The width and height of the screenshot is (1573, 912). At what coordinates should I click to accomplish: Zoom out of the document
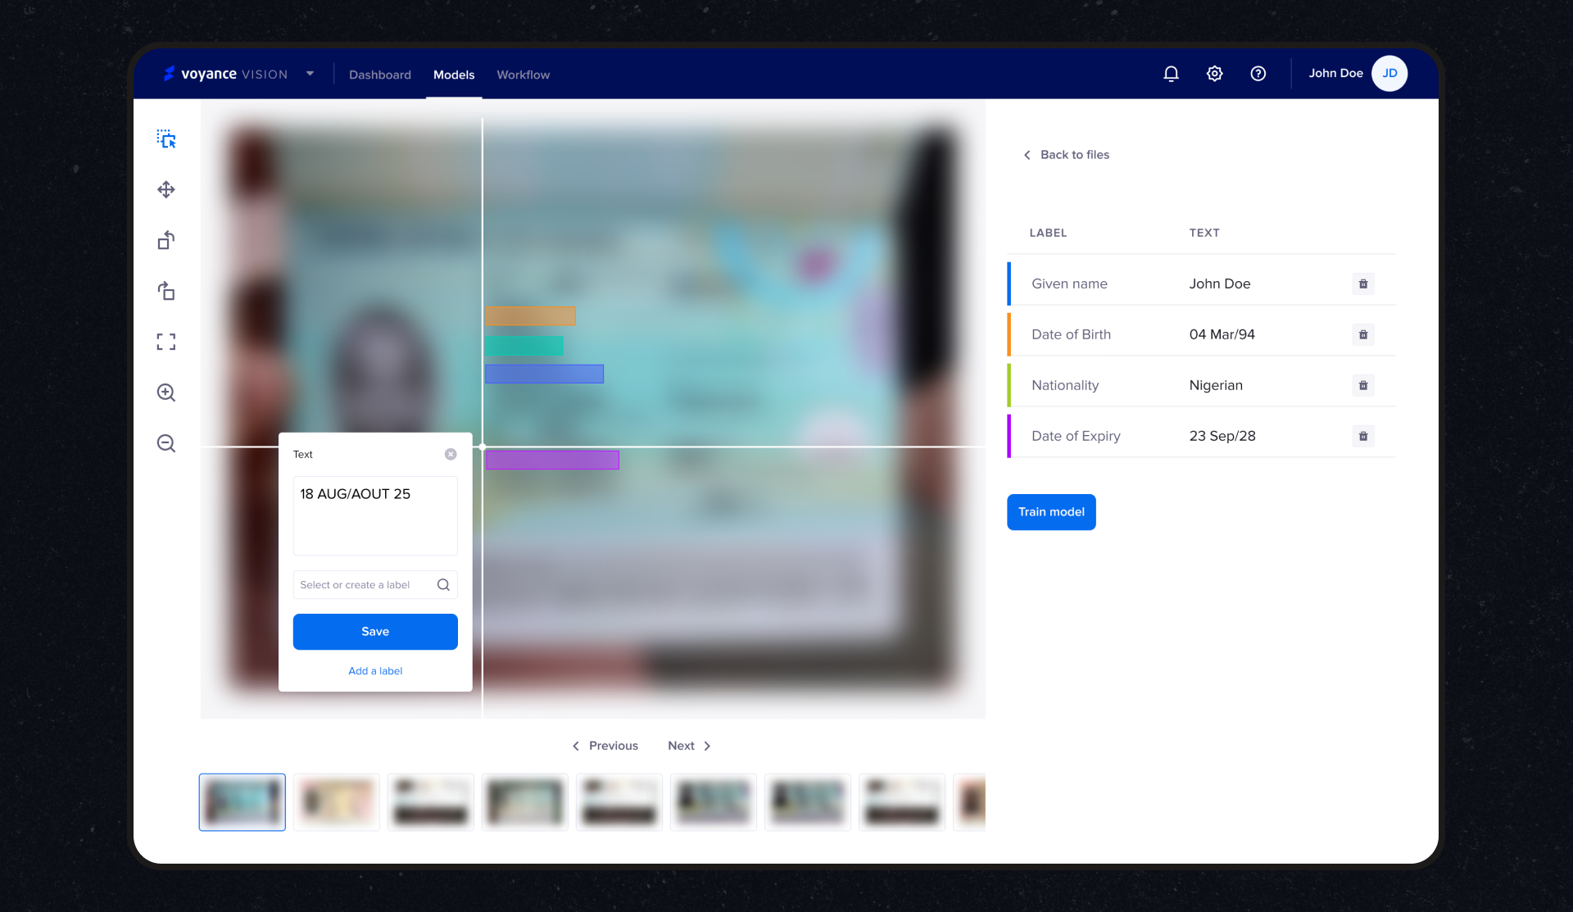[166, 443]
